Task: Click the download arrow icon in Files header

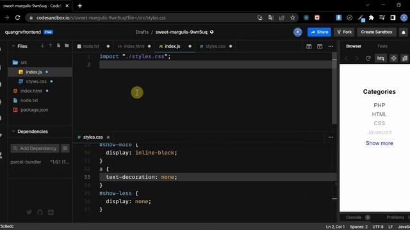Action: pyautogui.click(x=42, y=45)
